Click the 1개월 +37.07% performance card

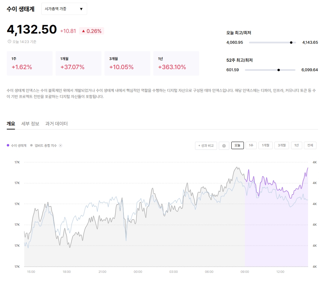point(78,63)
